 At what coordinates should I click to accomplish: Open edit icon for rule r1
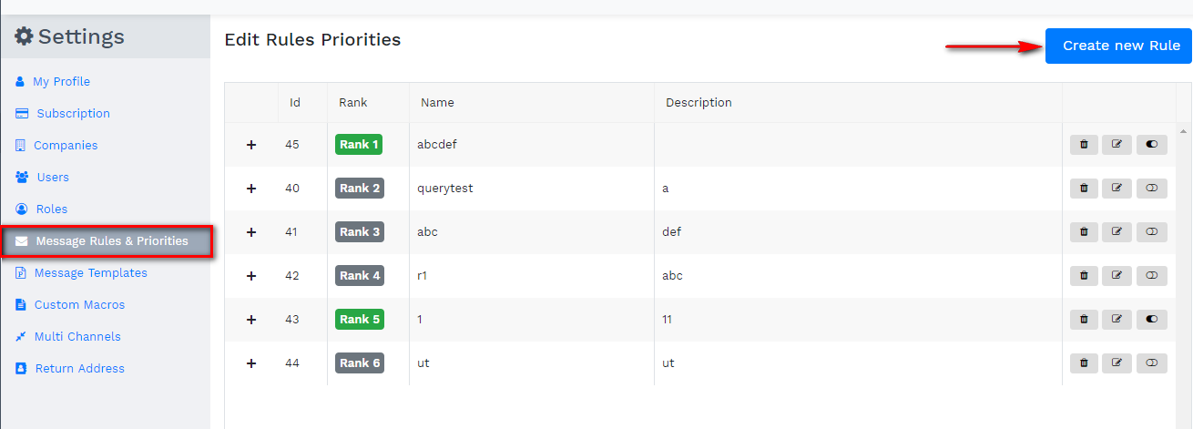point(1117,276)
